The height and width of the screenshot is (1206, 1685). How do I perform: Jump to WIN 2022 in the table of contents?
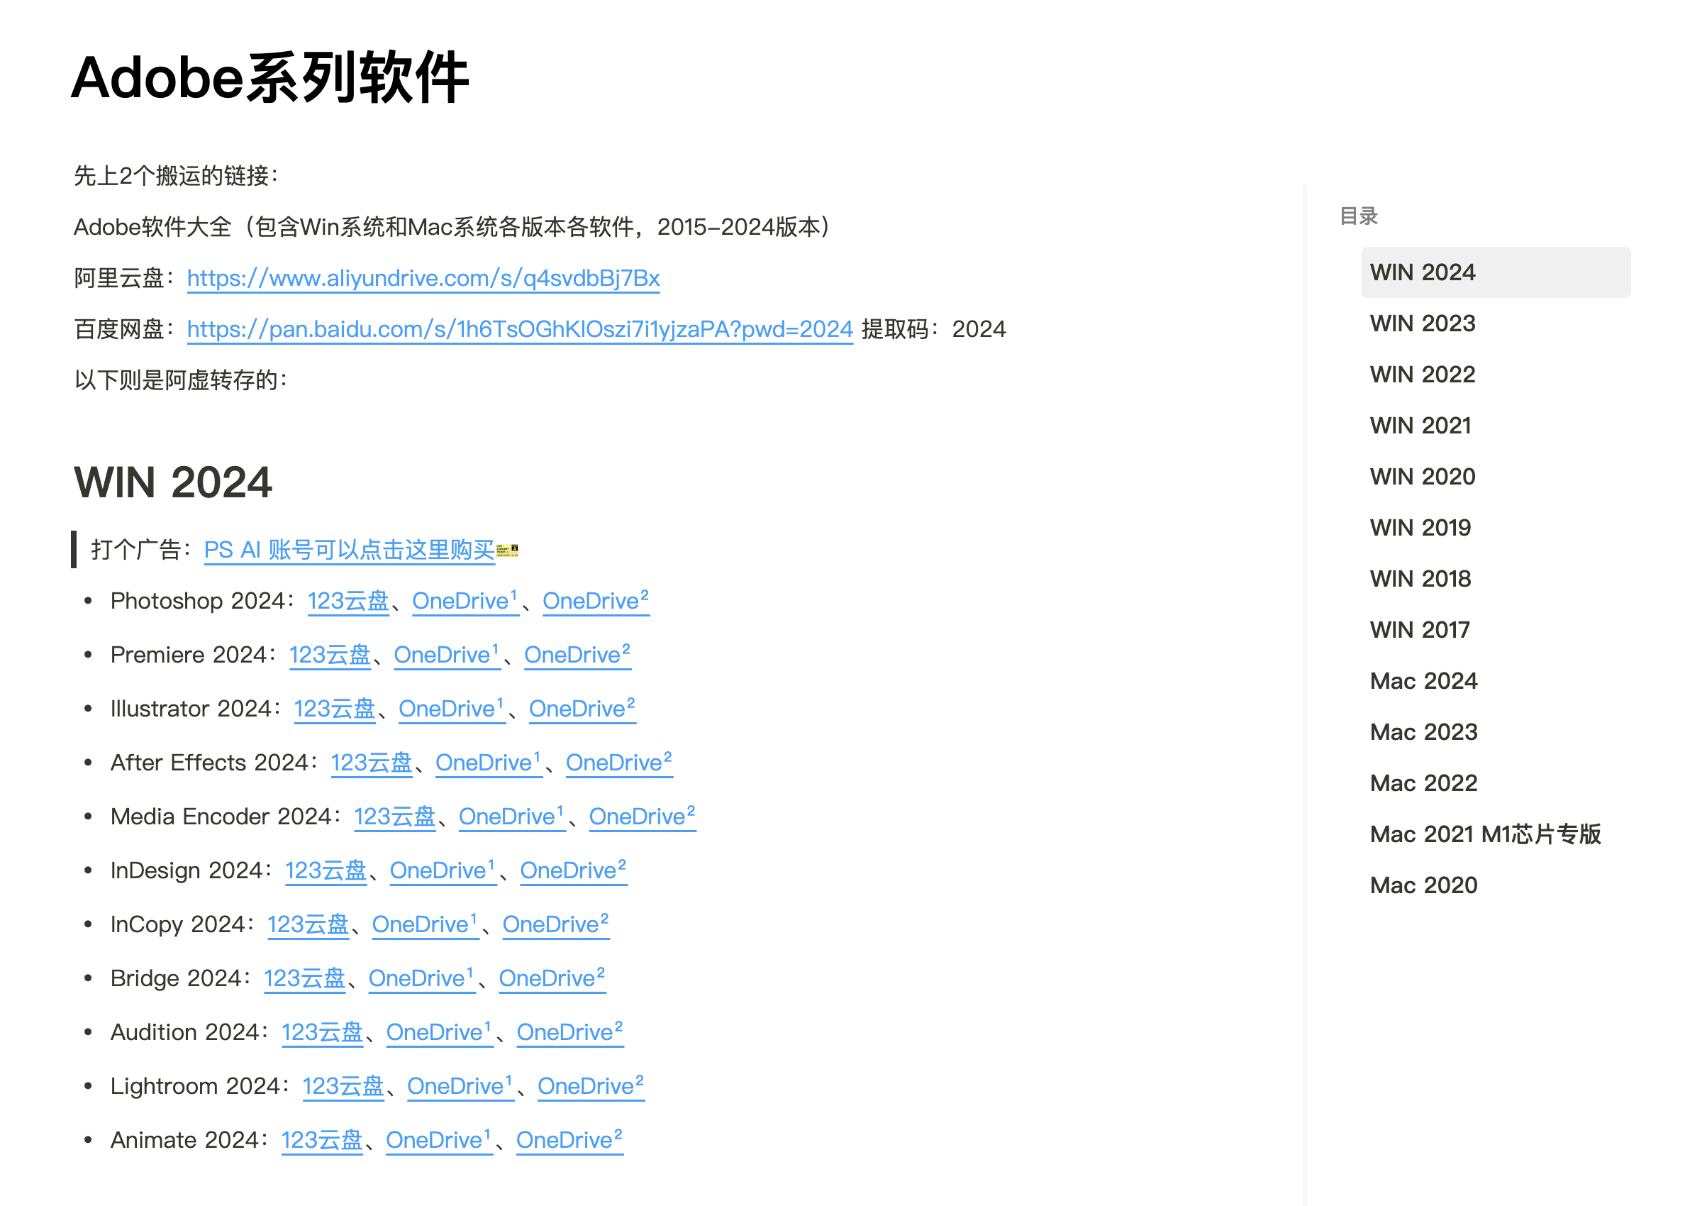coord(1422,375)
